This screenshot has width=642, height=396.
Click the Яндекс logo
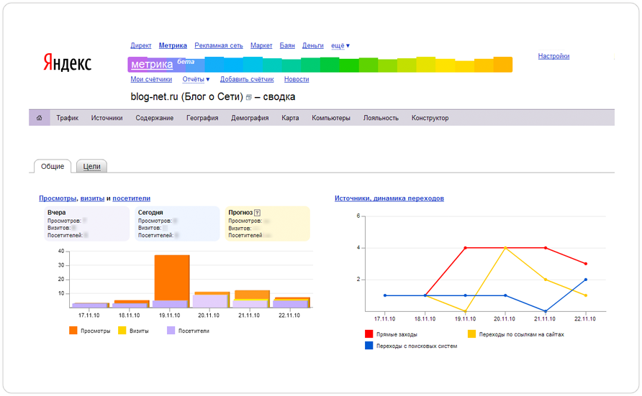coord(68,63)
